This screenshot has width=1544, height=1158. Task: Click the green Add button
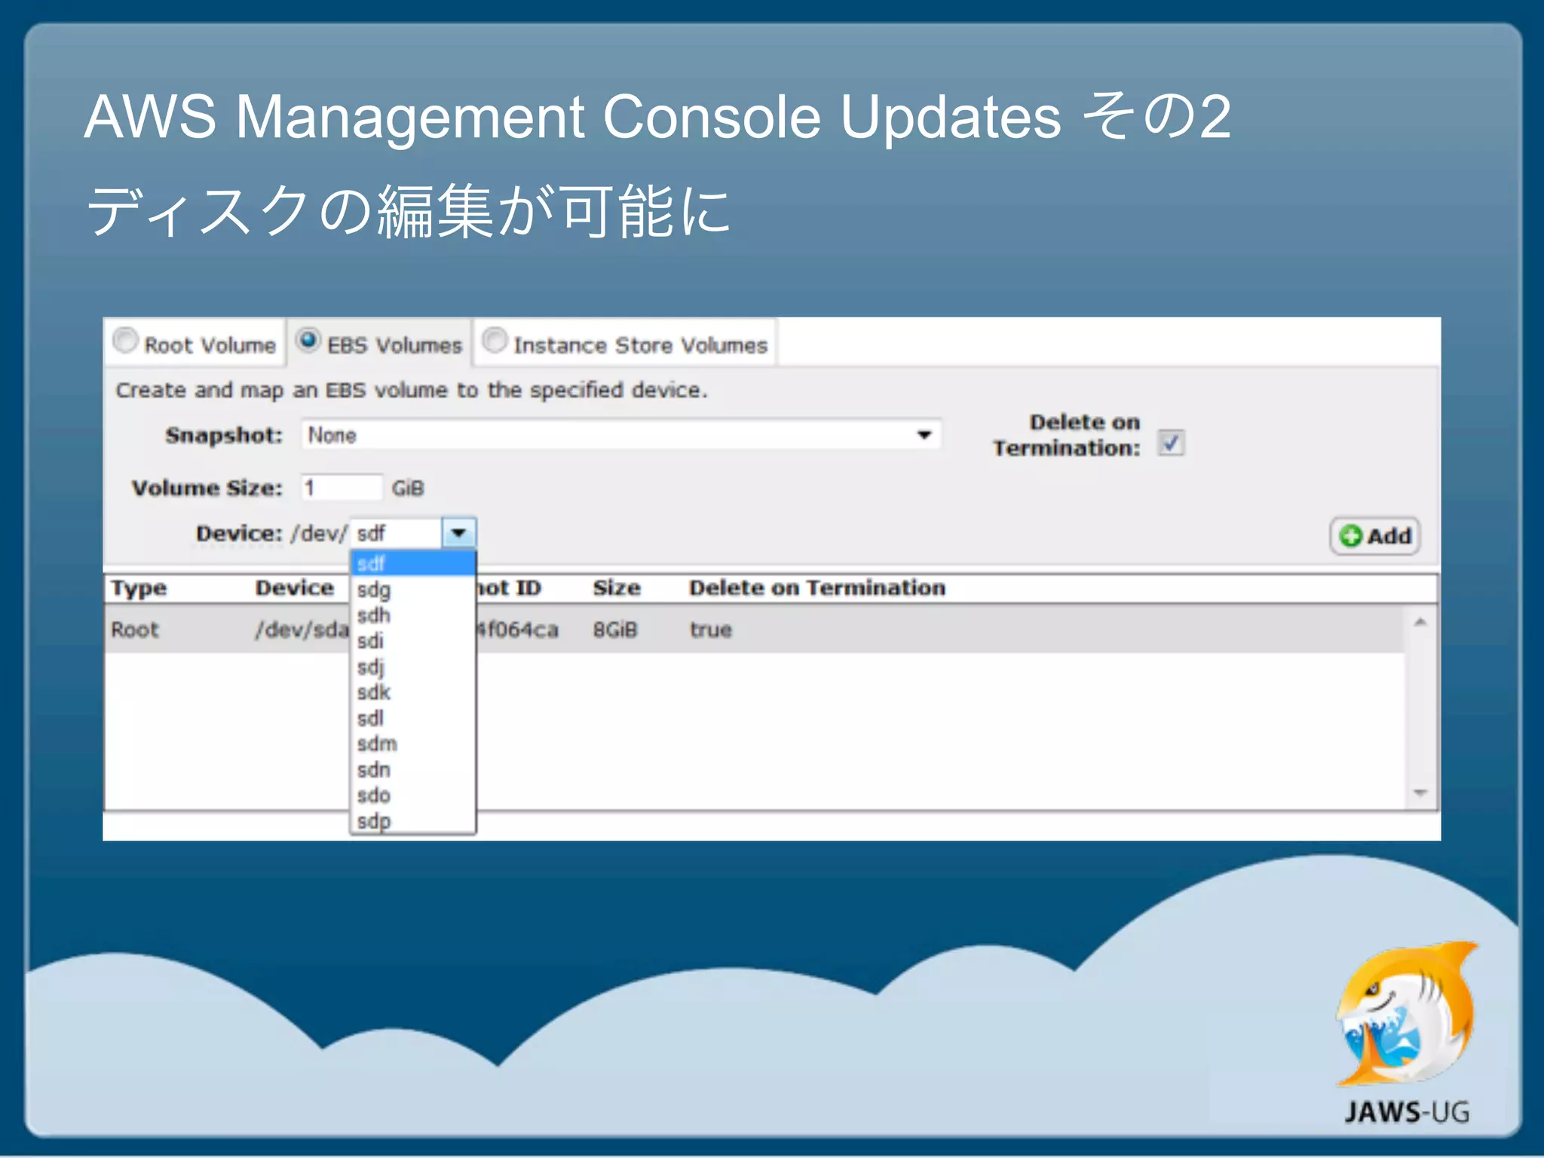[1375, 536]
